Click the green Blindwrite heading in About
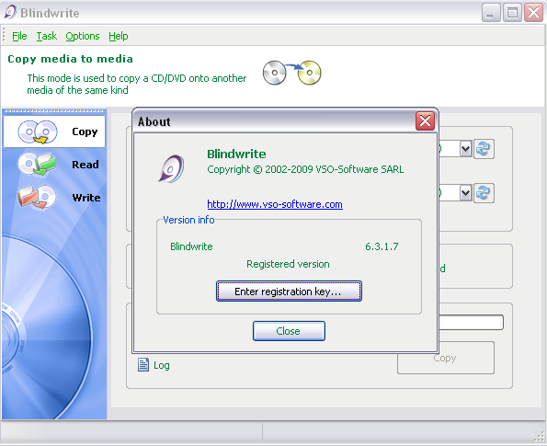 click(236, 154)
